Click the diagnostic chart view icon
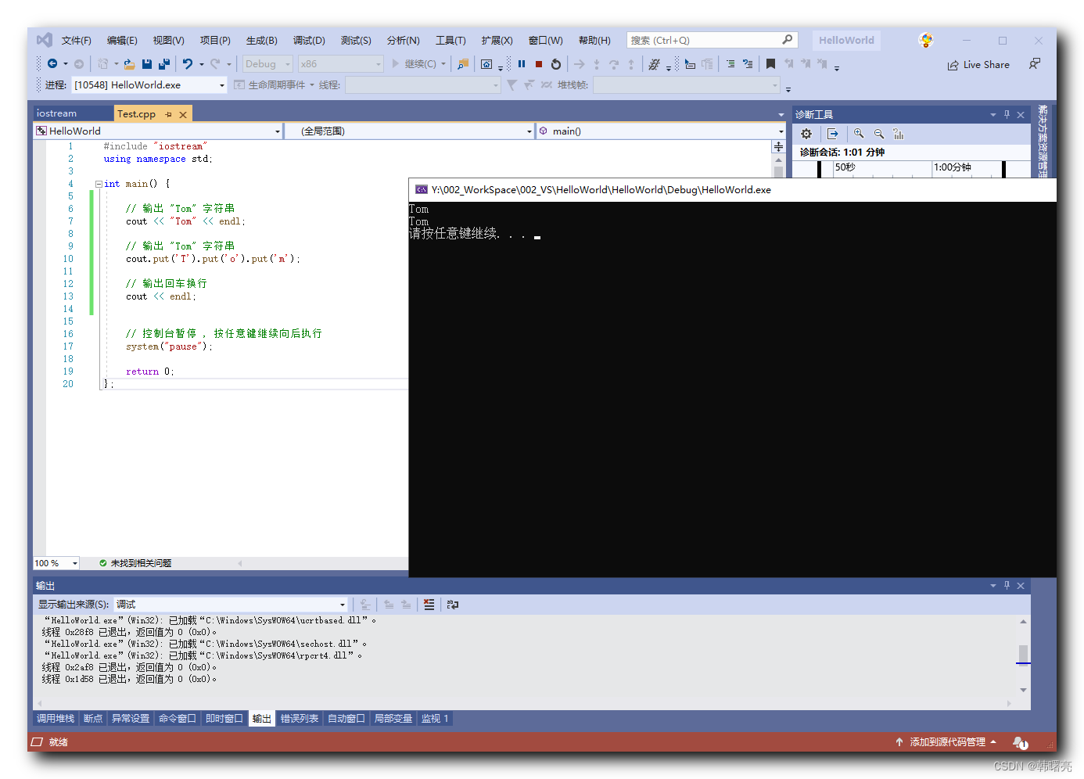 pos(899,134)
